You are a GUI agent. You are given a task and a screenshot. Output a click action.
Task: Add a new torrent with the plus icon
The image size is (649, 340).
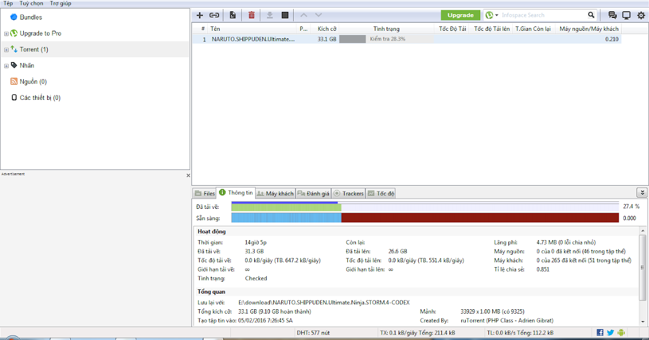tap(200, 15)
